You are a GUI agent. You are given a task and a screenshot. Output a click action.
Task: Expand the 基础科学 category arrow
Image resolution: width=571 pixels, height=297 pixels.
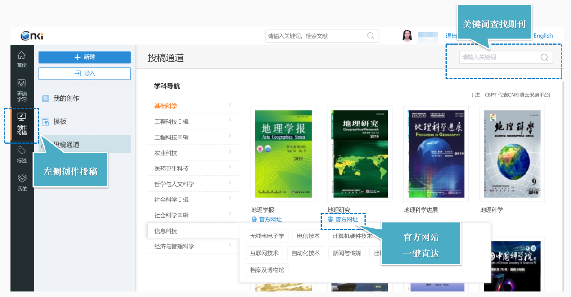tap(230, 104)
